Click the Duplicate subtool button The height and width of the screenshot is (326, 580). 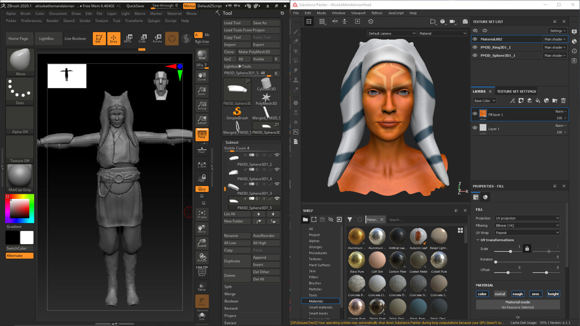click(237, 261)
